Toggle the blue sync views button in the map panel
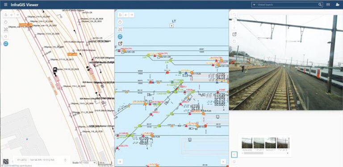Image resolution: width=343 pixels, height=167 pixels. [6, 44]
